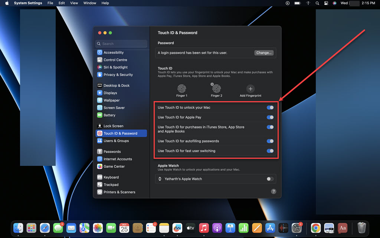The height and width of the screenshot is (238, 380).
Task: Open the View menu
Action: tap(74, 3)
